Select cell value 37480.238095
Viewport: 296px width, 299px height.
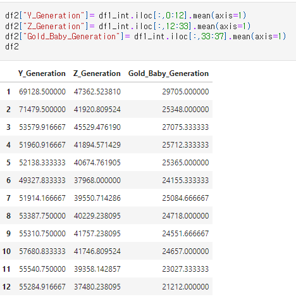coord(97,287)
